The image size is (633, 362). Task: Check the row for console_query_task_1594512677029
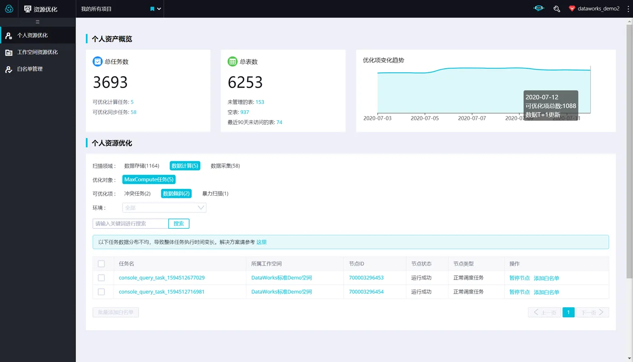(x=101, y=278)
